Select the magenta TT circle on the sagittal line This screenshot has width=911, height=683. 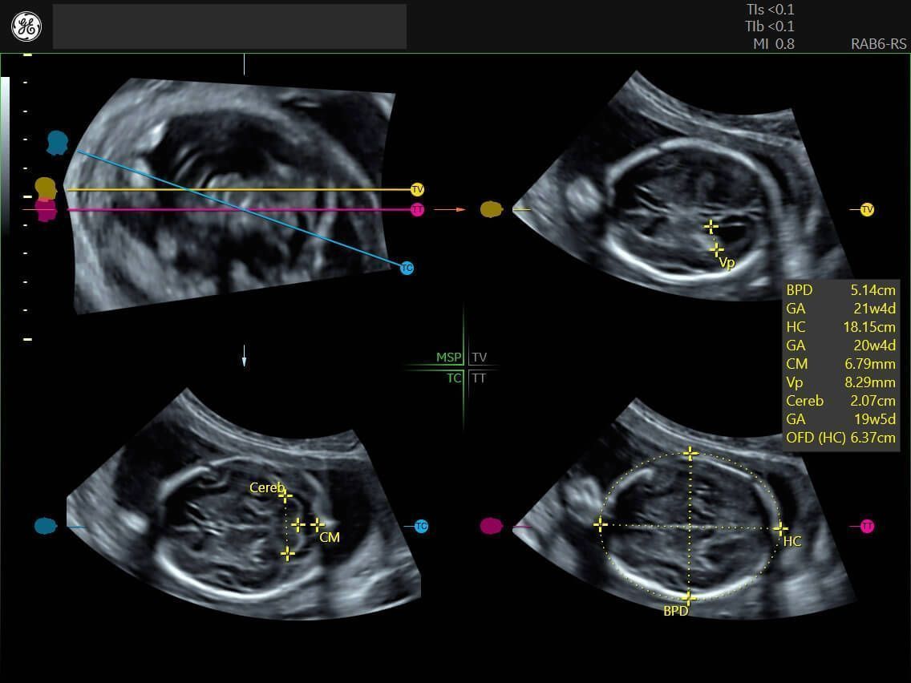pyautogui.click(x=417, y=209)
